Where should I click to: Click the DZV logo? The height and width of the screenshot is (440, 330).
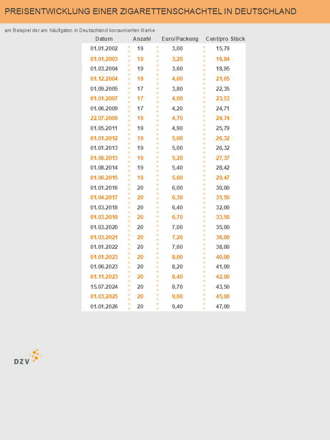[x=28, y=357]
